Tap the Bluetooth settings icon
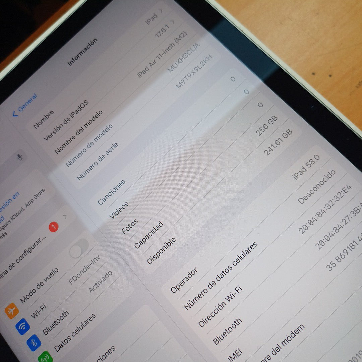This screenshot has height=362, width=362. 34,343
